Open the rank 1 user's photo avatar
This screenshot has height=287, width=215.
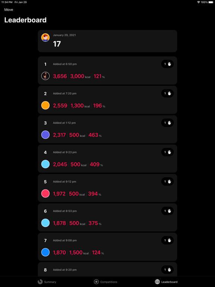coord(45,76)
